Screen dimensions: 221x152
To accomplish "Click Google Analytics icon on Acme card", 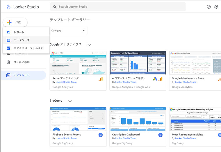I will coord(101,79).
